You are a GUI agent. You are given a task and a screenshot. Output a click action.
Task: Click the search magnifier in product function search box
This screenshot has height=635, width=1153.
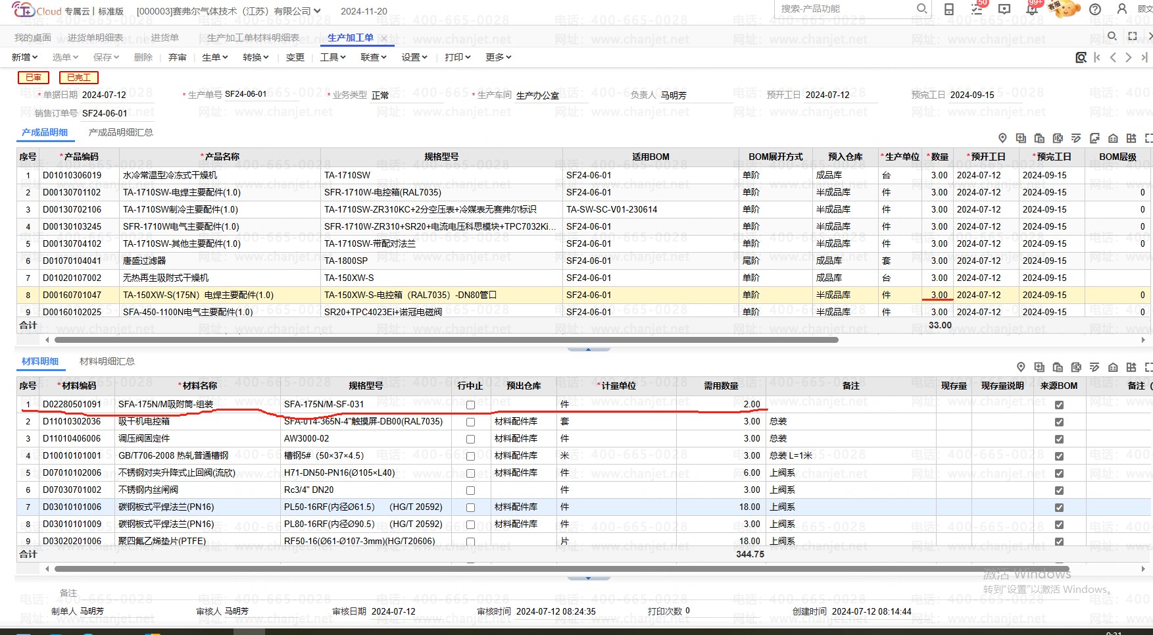[x=921, y=9]
